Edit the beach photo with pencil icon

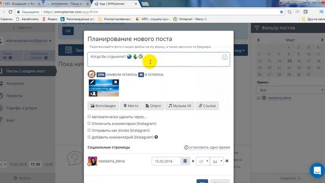[x=92, y=82]
